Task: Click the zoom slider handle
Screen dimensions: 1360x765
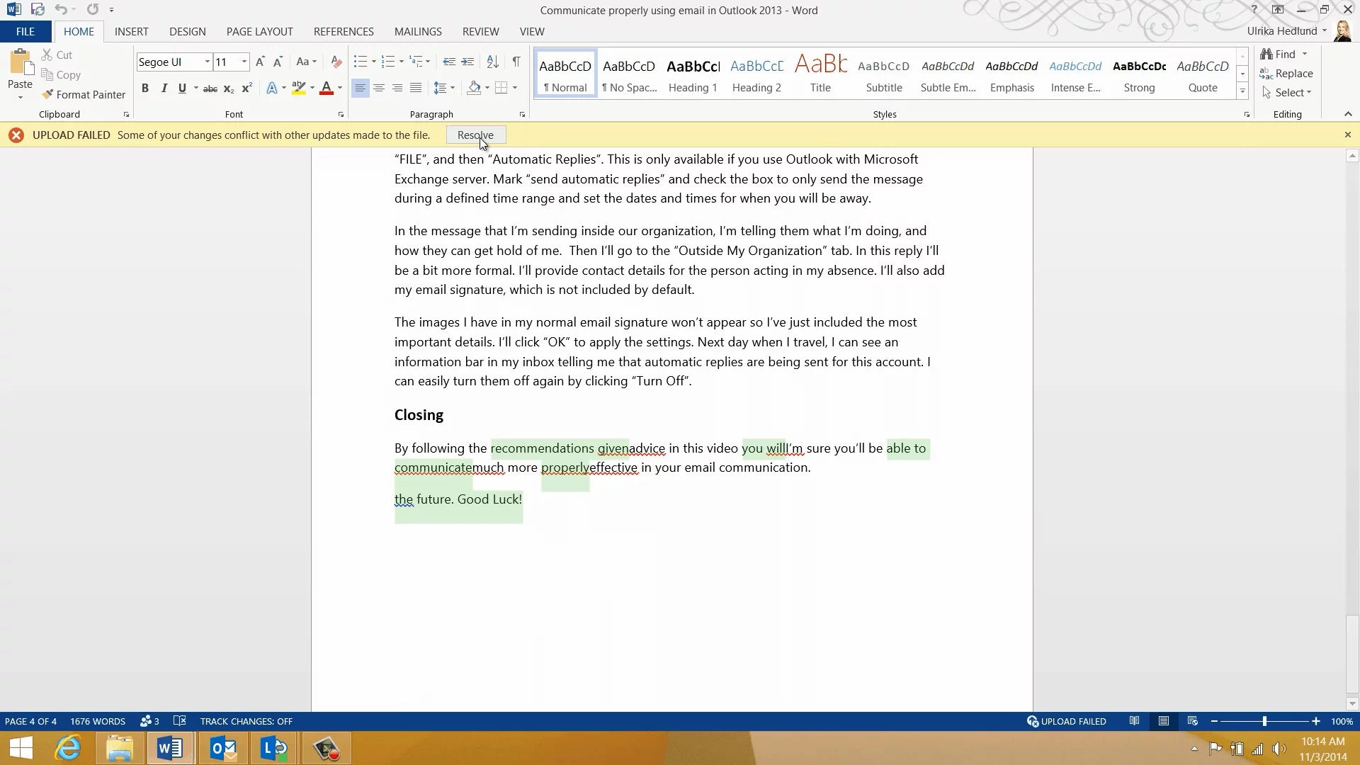Action: (1264, 721)
